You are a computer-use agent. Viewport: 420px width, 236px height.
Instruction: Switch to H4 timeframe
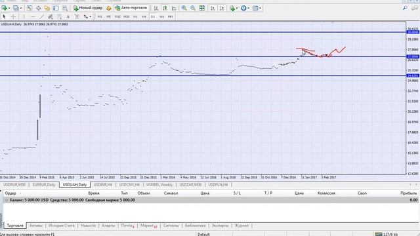pos(144,16)
